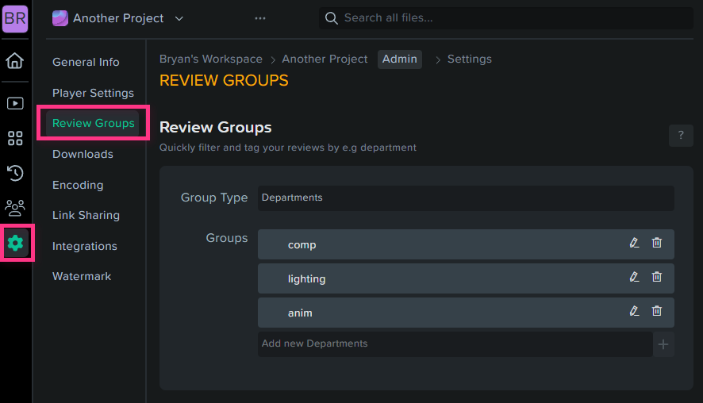Open General Info settings

pyautogui.click(x=86, y=62)
